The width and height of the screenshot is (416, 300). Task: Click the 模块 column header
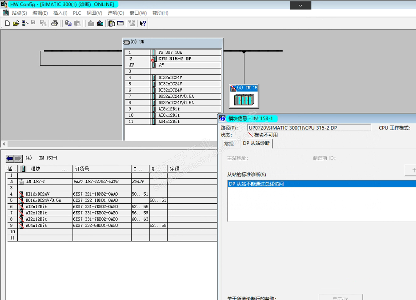(x=45, y=169)
